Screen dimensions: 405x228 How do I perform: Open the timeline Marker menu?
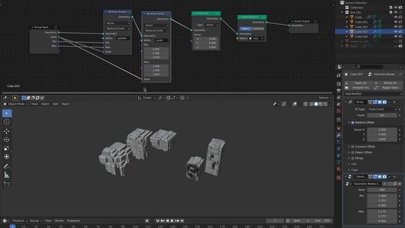(59, 221)
